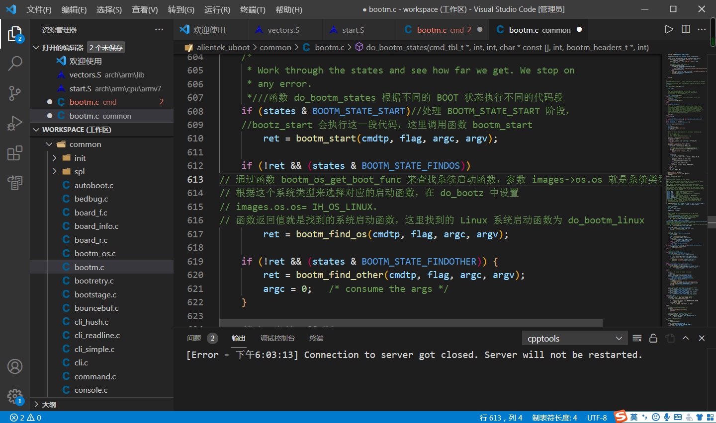Open autoboot.c in the file tree
Image resolution: width=716 pixels, height=423 pixels.
[102, 185]
